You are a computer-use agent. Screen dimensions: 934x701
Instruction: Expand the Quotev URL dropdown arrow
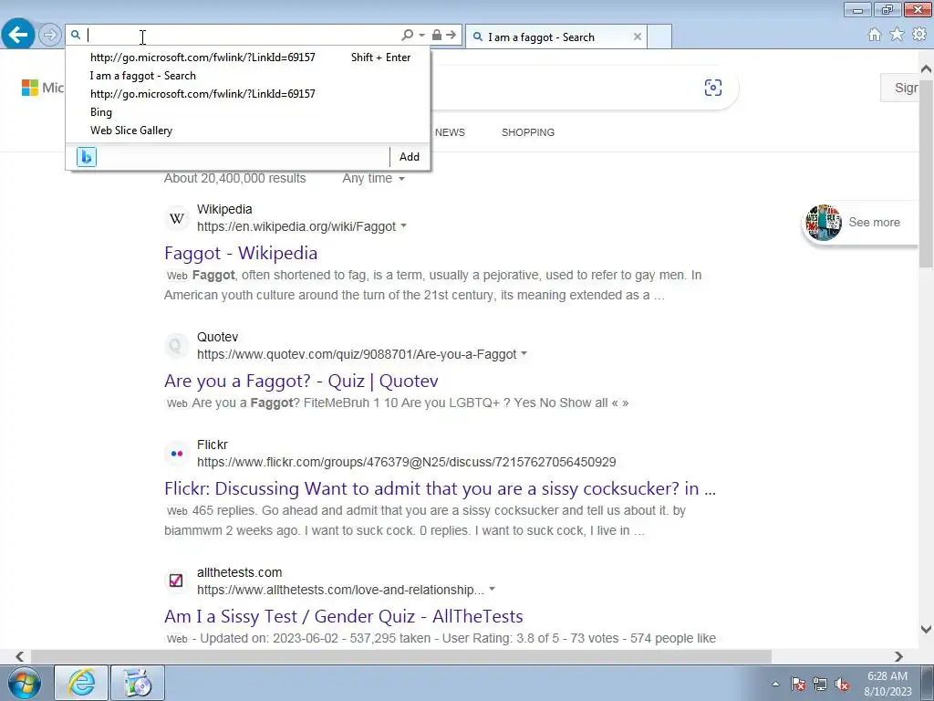pyautogui.click(x=524, y=353)
